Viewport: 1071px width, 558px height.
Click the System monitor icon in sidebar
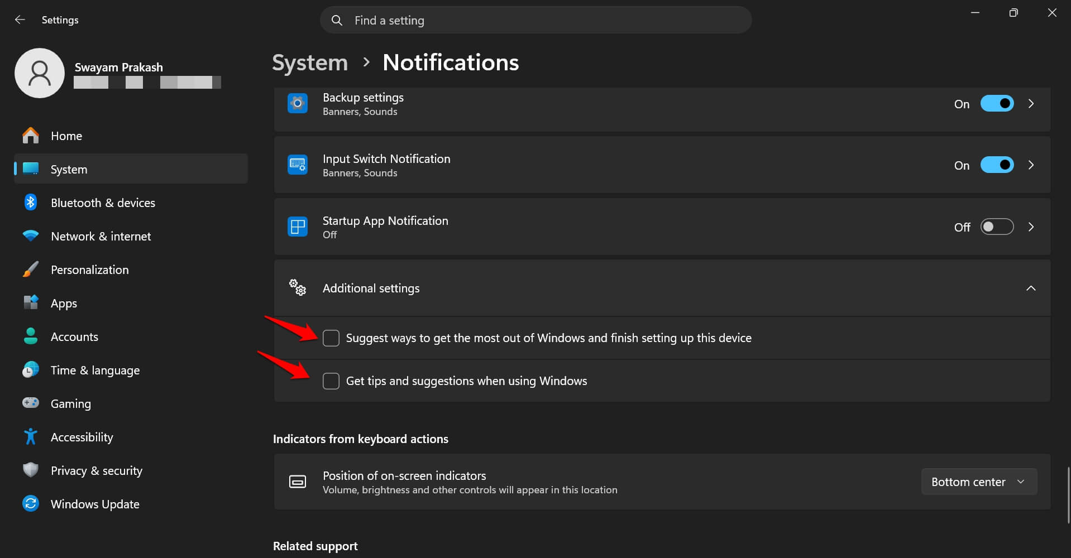point(31,169)
